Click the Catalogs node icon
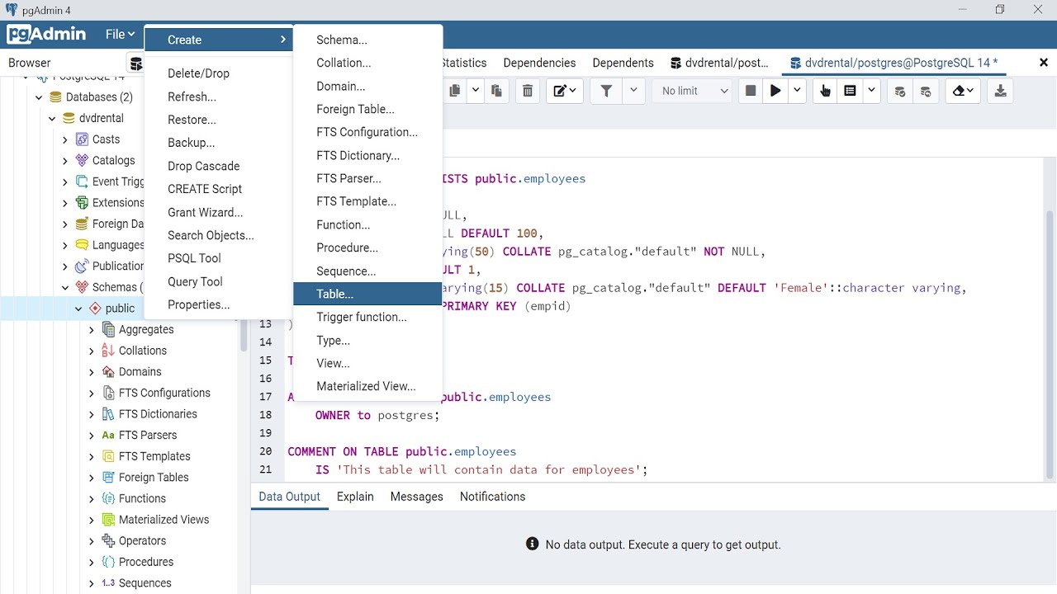The height and width of the screenshot is (594, 1057). pos(82,160)
